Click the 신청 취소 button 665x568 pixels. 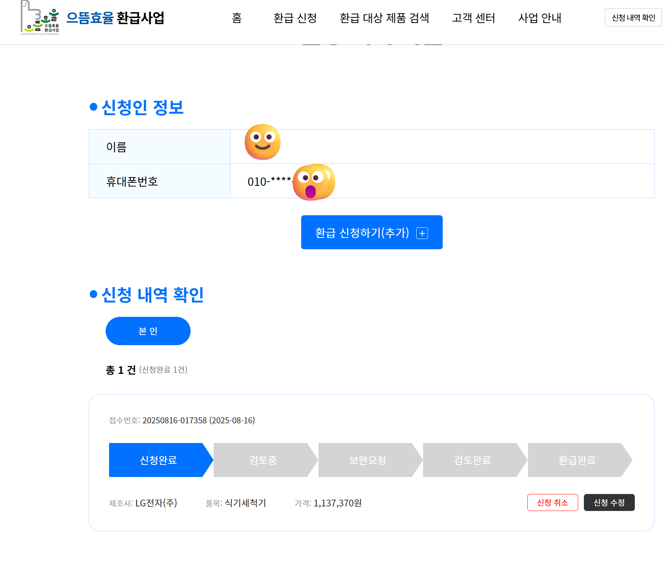pyautogui.click(x=553, y=502)
